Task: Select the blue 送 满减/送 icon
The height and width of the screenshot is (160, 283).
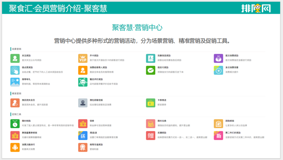Action: (83, 136)
